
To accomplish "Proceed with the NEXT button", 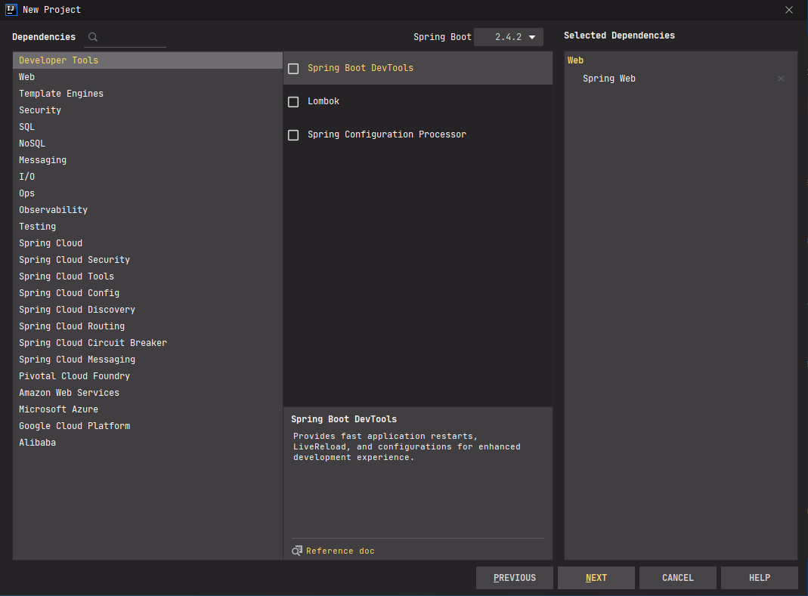I will click(x=596, y=578).
